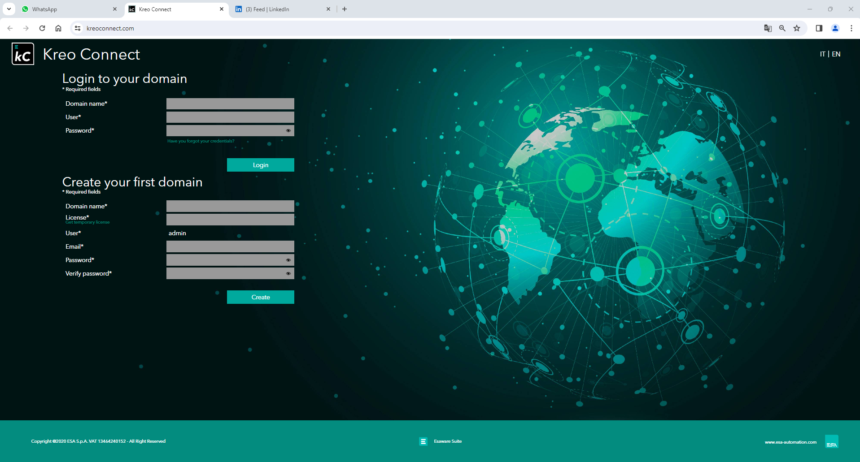The image size is (860, 462).
Task: Expand the tab search dropdown arrow
Action: tap(9, 9)
